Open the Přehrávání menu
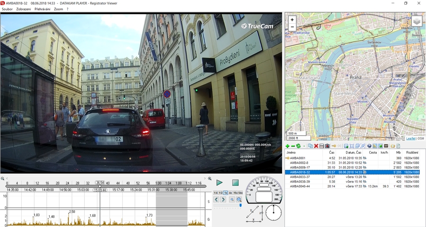Viewport: 426px width, 227px height. (43, 9)
